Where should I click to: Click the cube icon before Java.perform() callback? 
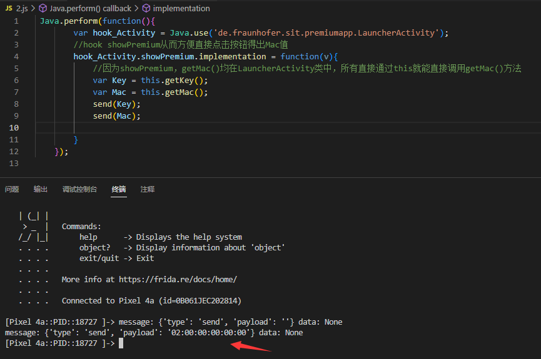point(43,9)
